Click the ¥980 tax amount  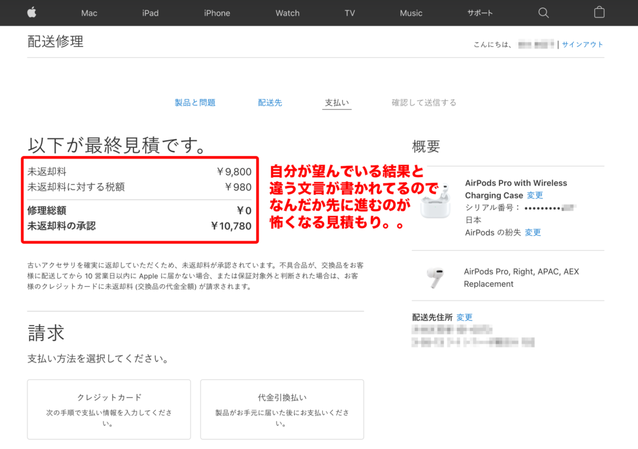tap(238, 187)
